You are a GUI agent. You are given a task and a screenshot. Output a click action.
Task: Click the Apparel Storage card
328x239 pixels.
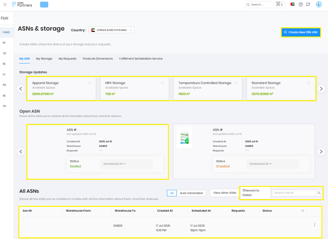click(x=62, y=89)
